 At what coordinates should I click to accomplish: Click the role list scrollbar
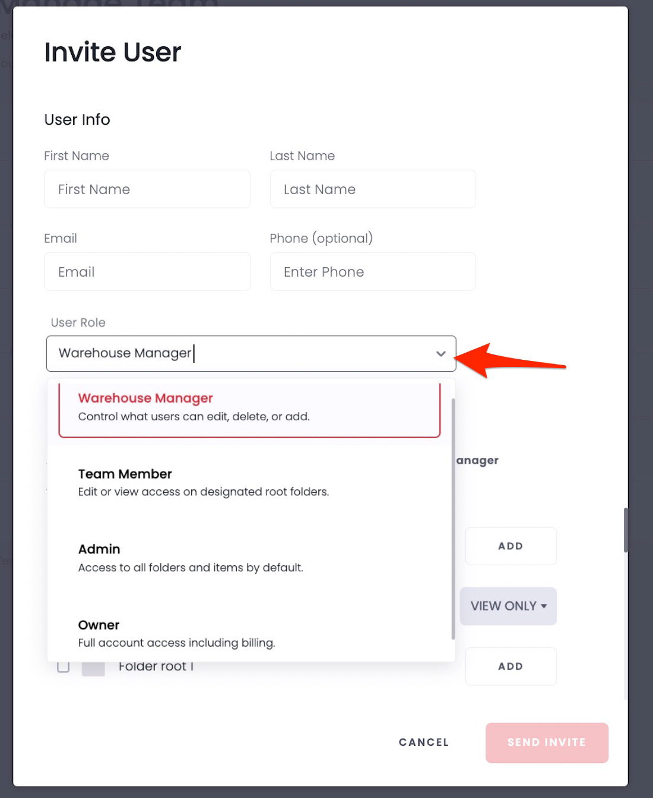tap(454, 522)
